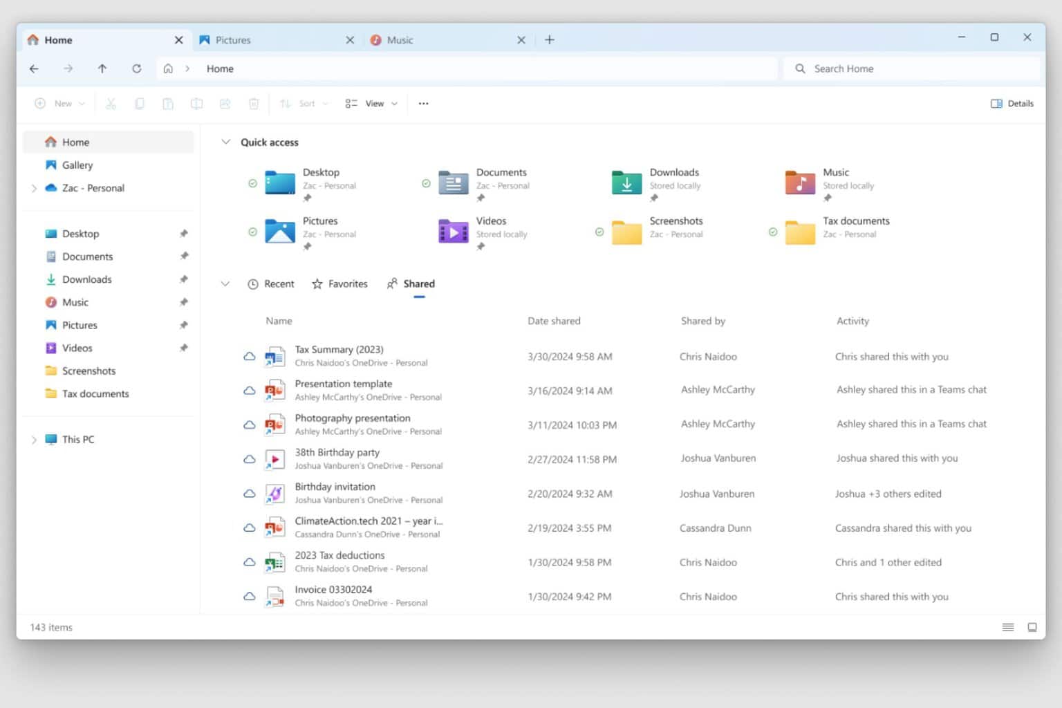This screenshot has height=708, width=1062.
Task: Copy using the toolbar Copy icon
Action: point(140,103)
